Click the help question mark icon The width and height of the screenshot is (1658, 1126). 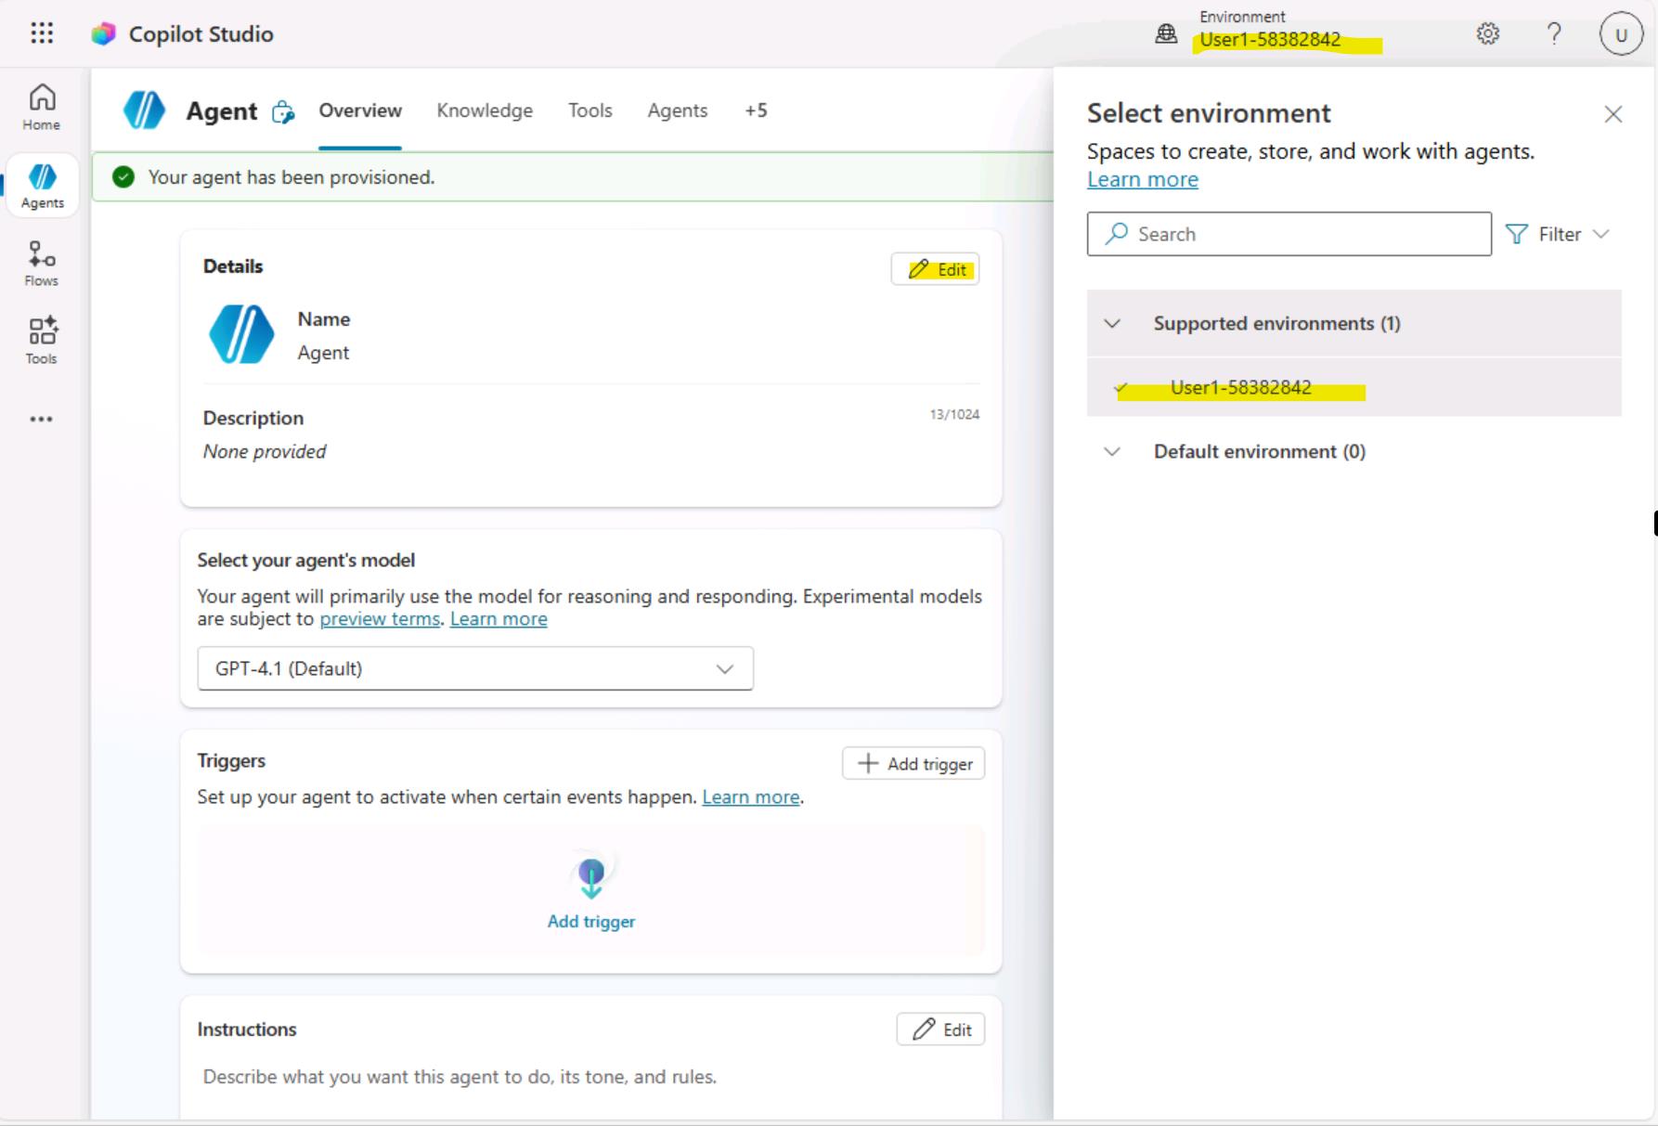point(1553,34)
